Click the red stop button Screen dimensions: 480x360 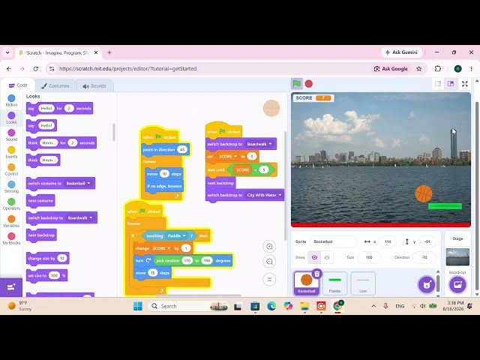pyautogui.click(x=309, y=83)
